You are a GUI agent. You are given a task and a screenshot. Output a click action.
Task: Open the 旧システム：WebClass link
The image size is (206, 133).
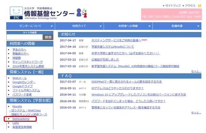click(25, 111)
